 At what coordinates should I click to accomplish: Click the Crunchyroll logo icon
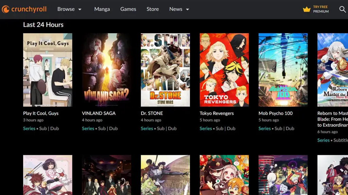(x=6, y=9)
